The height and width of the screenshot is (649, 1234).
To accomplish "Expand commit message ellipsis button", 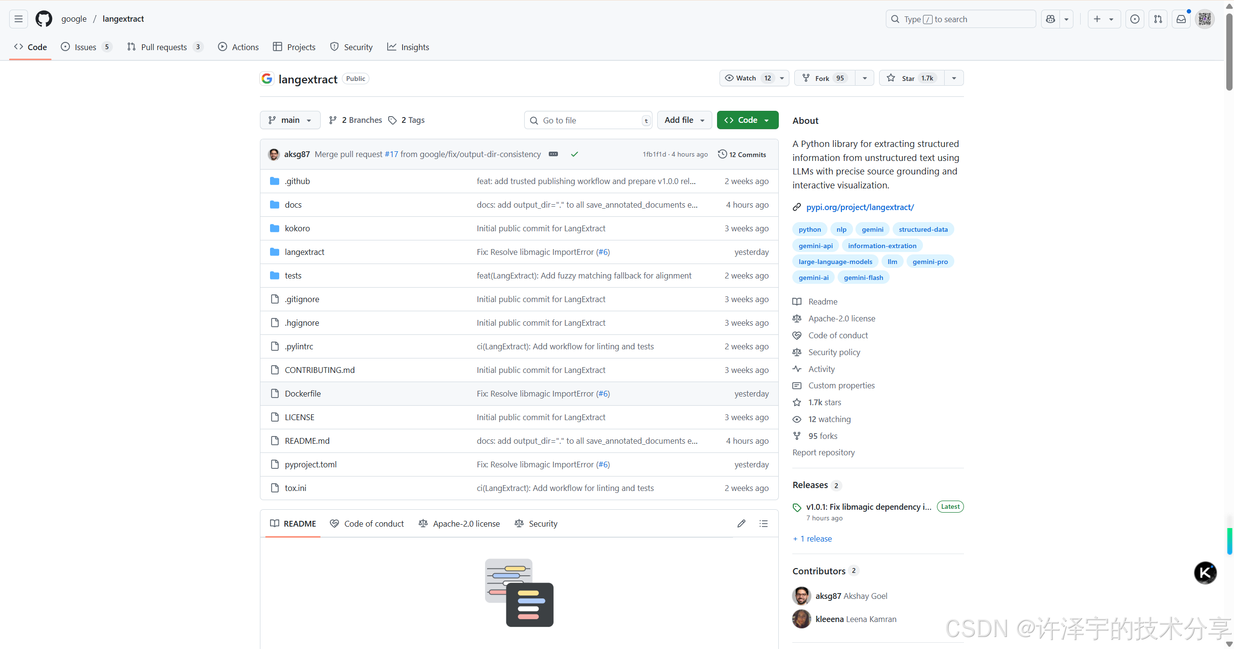I will (553, 154).
